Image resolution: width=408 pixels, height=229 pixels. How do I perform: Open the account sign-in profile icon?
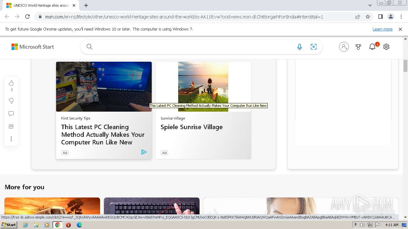tap(344, 47)
